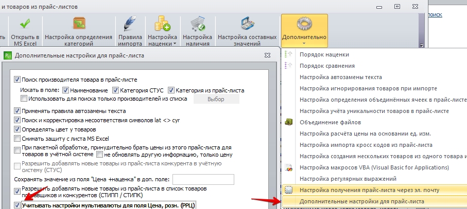Open Настройка составных значений icon

click(x=247, y=24)
